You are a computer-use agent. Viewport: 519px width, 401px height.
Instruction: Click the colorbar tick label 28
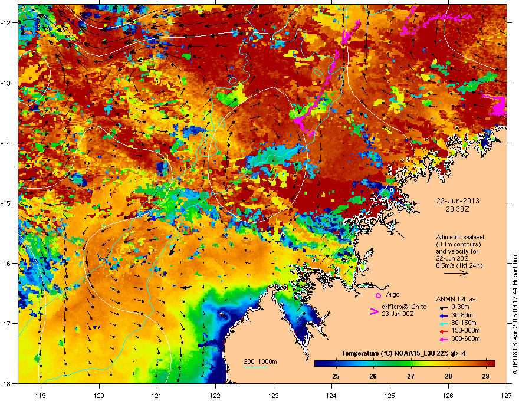click(x=448, y=376)
